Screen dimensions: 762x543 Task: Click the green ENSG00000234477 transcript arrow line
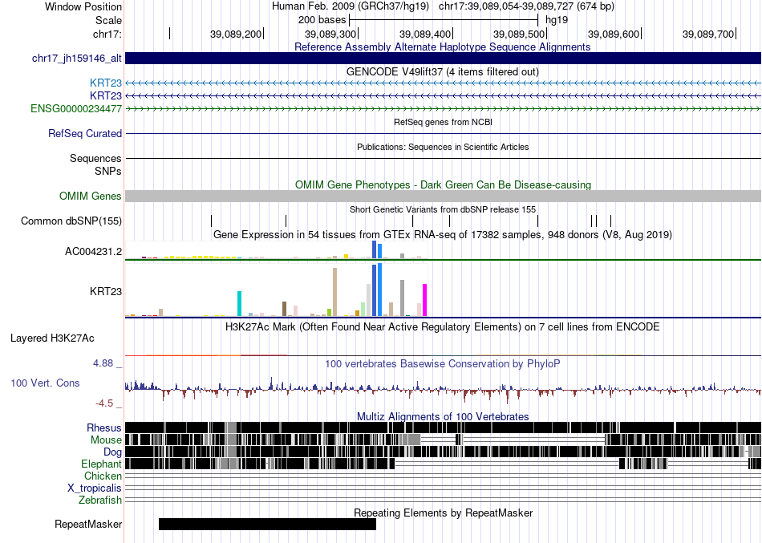[444, 109]
